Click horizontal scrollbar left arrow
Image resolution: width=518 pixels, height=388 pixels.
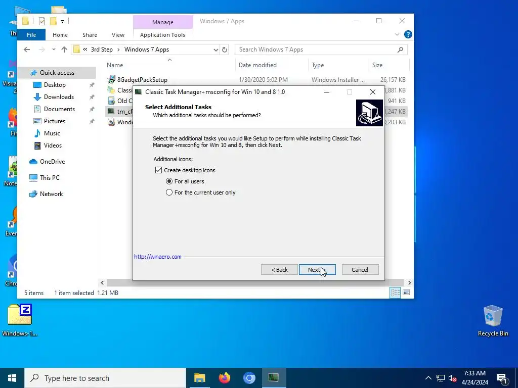102,283
